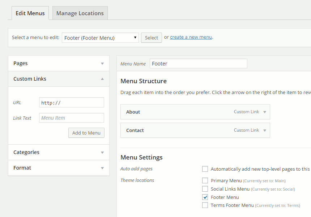This screenshot has width=311, height=217.
Task: Click the Categories section heading
Action: pos(26,152)
